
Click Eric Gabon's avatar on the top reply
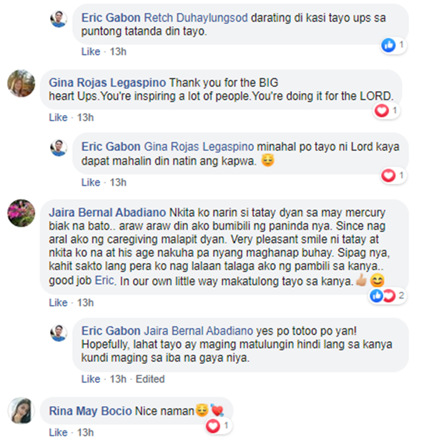click(x=58, y=19)
